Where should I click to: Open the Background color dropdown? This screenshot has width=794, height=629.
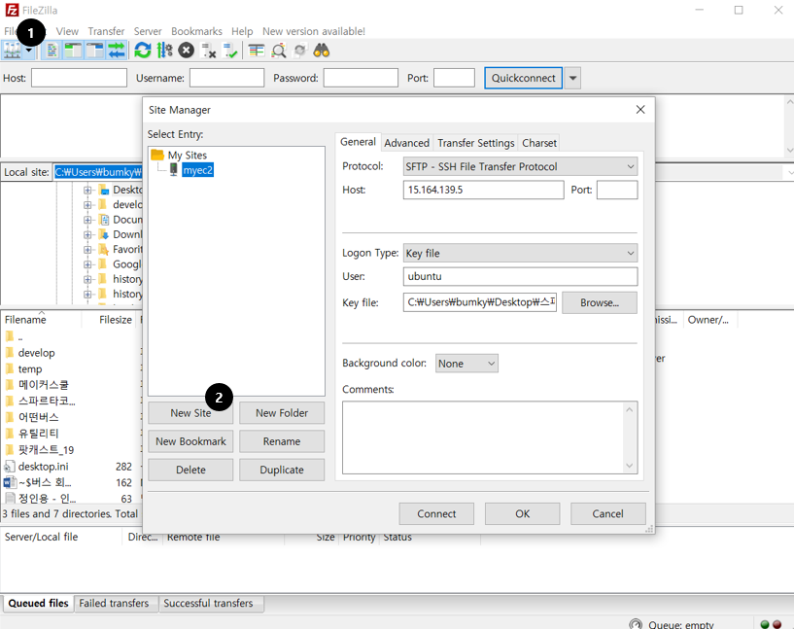[466, 364]
